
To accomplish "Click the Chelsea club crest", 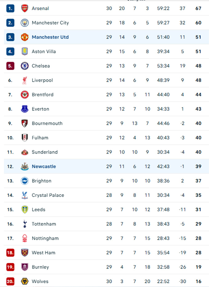I will pyautogui.click(x=25, y=66).
